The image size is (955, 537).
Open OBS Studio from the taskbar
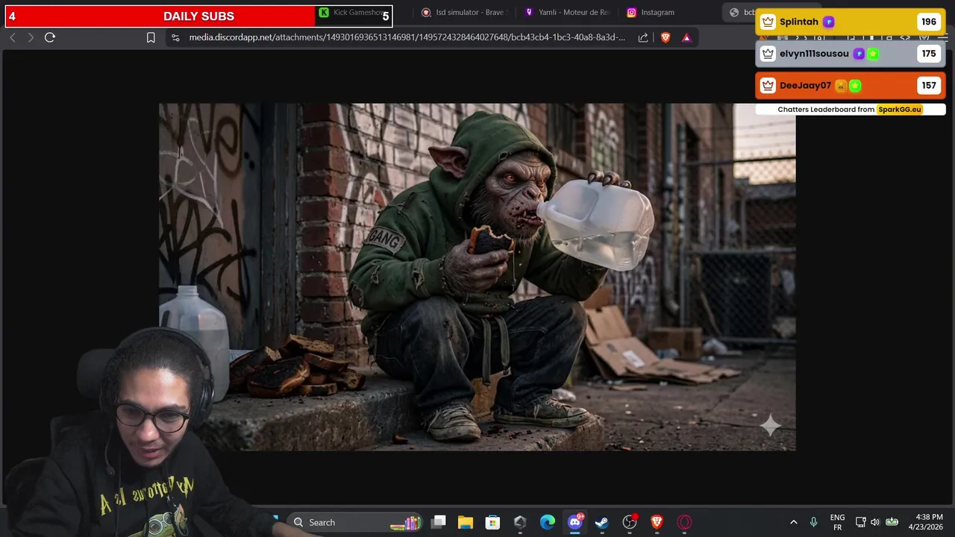630,522
